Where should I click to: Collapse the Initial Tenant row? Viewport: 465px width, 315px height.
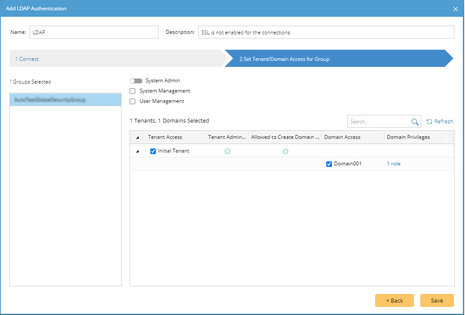[137, 151]
